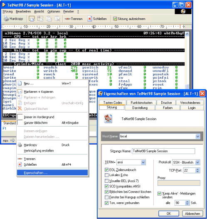
Task: Click the Proxy input field
Action: pyautogui.click(x=179, y=183)
